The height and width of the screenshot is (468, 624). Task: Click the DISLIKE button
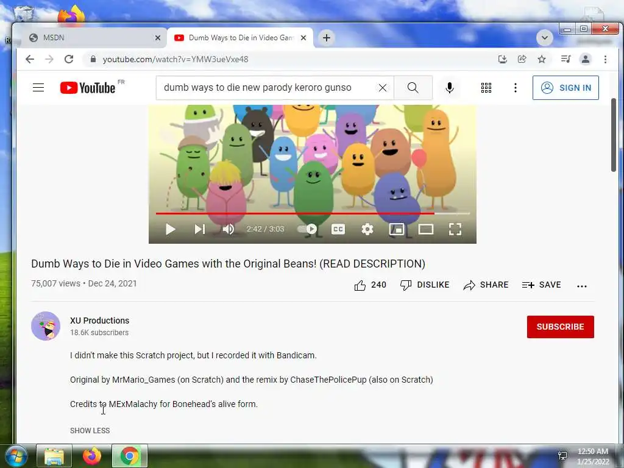[425, 285]
